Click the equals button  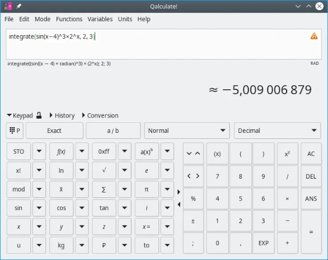(311, 232)
